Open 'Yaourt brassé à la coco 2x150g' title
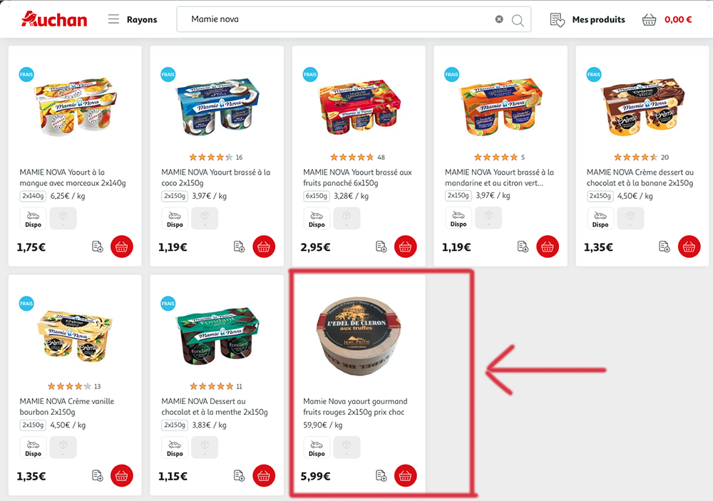This screenshot has width=713, height=501. pos(216,177)
